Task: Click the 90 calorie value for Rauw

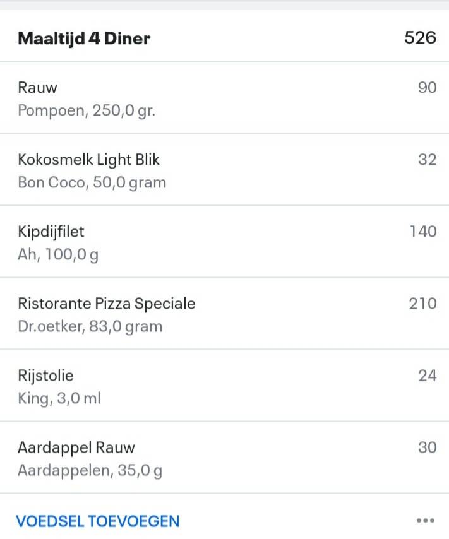Action: (427, 88)
